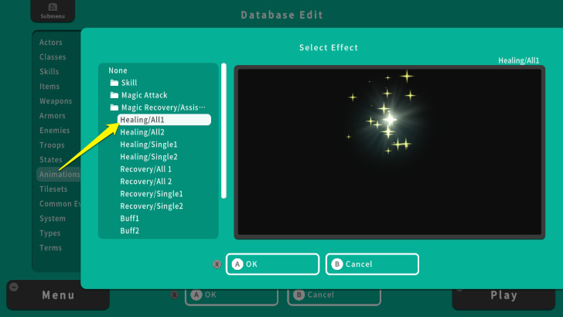This screenshot has height=317, width=563.
Task: Go to the Armors tab
Action: click(53, 116)
